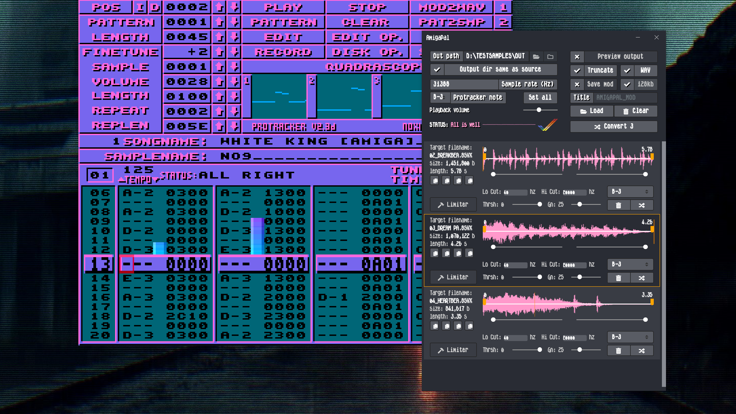Toggle the Truncate checkbox
This screenshot has height=414, width=736.
[577, 70]
